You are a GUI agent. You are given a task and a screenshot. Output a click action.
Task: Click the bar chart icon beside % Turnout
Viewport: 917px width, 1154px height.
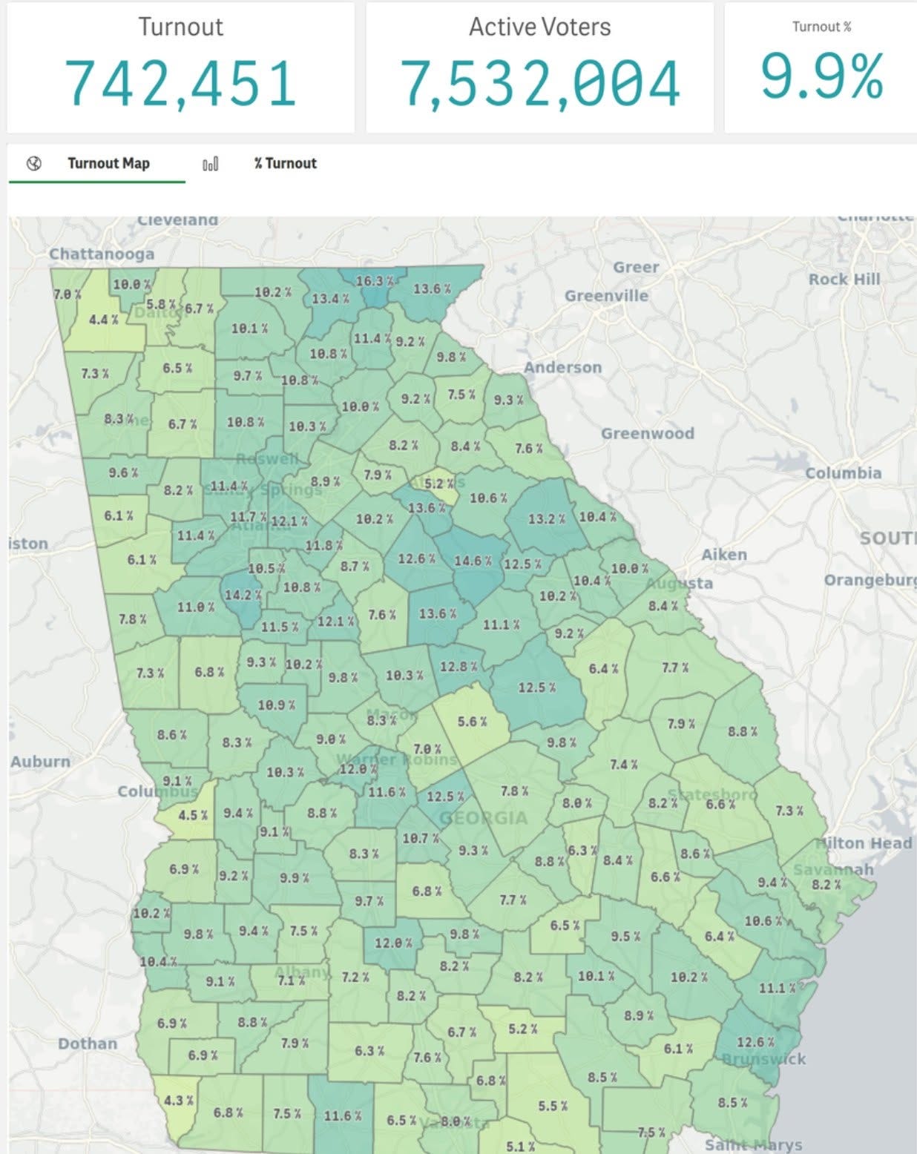click(x=211, y=164)
